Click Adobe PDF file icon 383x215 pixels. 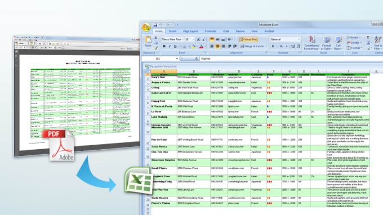(59, 145)
